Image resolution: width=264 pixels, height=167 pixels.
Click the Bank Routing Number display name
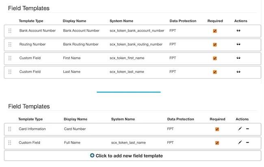click(x=81, y=44)
